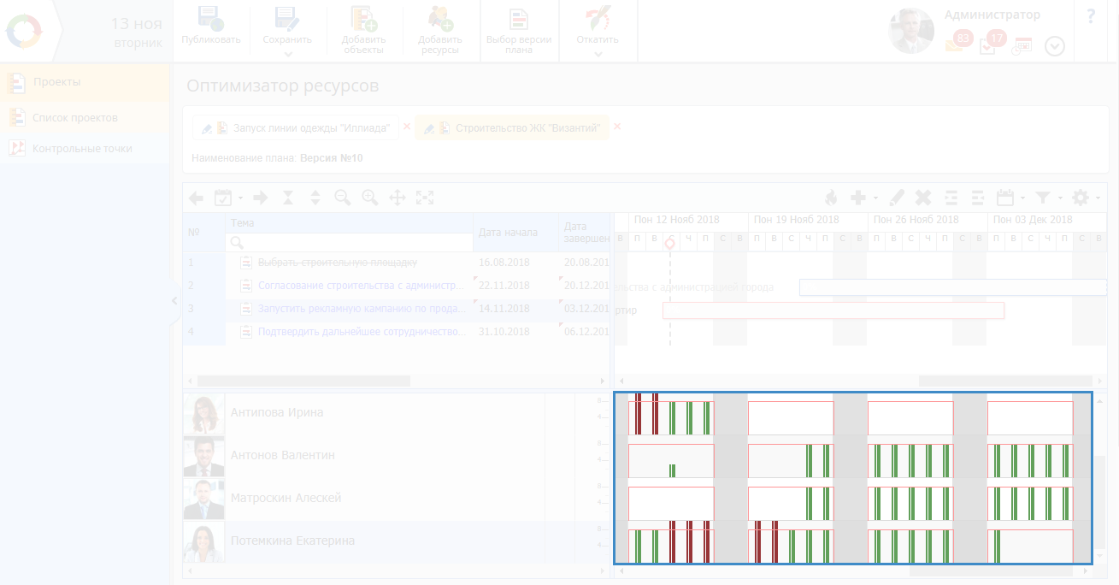Expand the Откатить dropdown arrow
Image resolution: width=1119 pixels, height=585 pixels.
click(598, 54)
